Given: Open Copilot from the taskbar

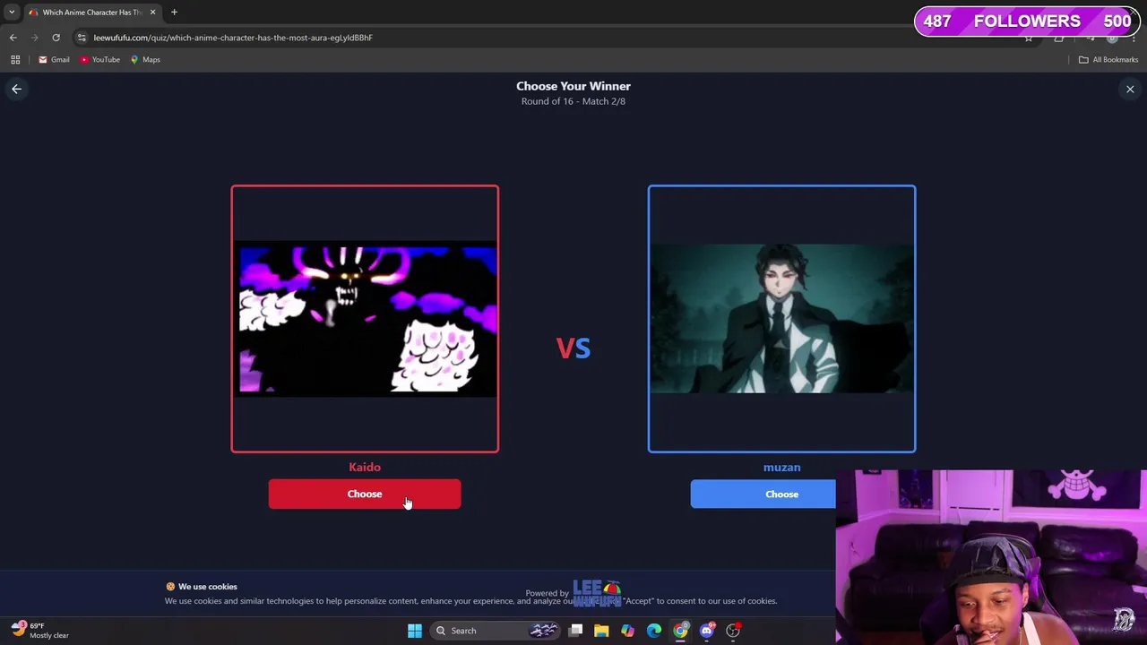Looking at the screenshot, I should coord(627,631).
